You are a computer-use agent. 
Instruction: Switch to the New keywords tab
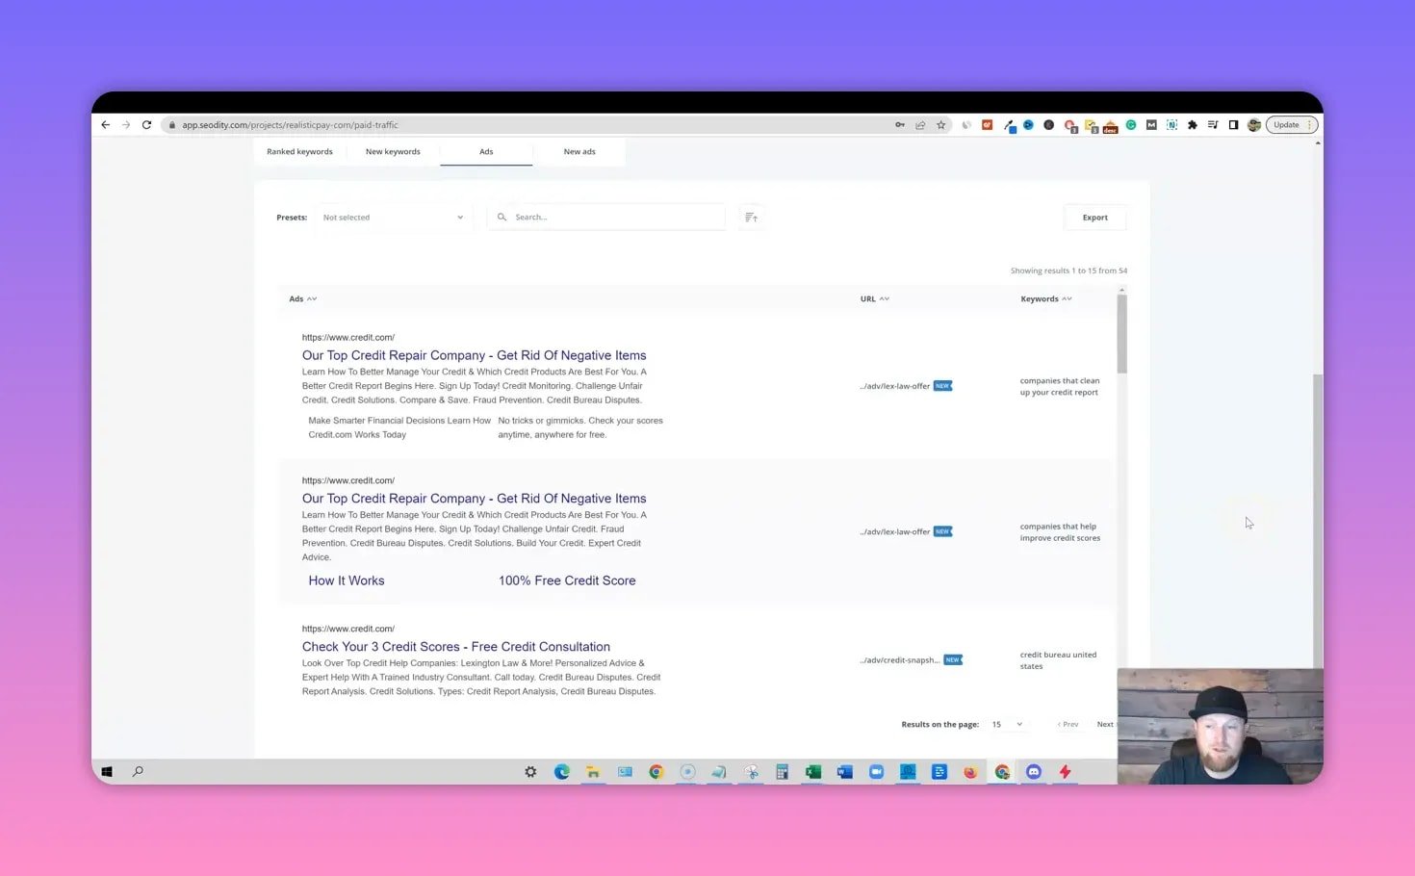pyautogui.click(x=393, y=151)
